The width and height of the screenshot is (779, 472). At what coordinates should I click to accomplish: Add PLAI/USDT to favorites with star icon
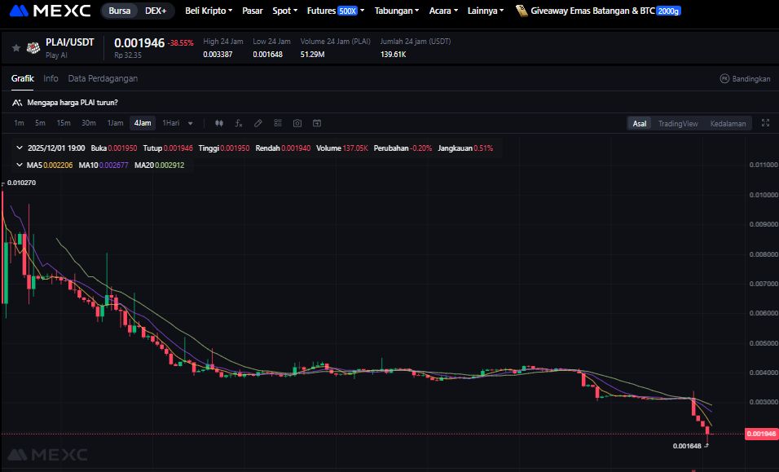point(15,48)
